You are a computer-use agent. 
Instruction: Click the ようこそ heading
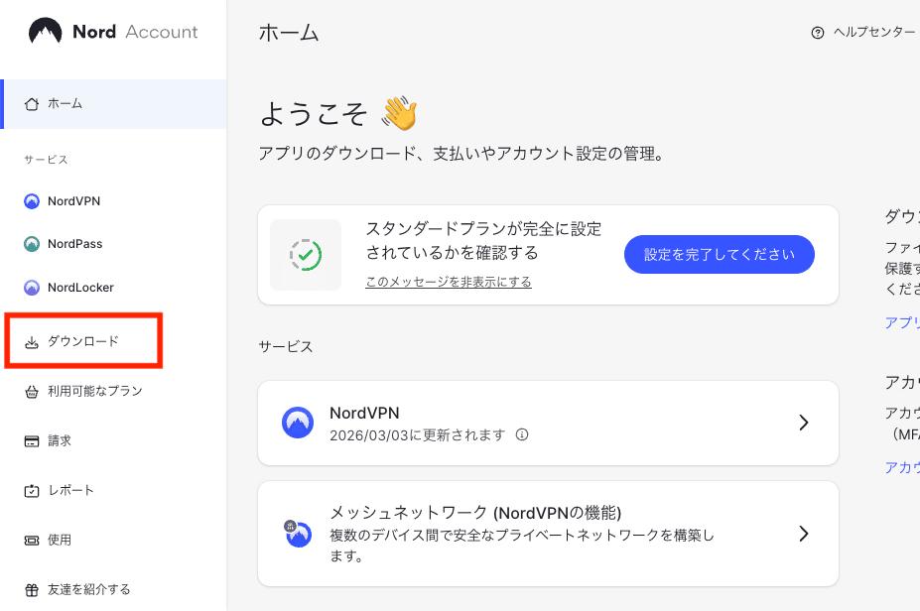pos(314,114)
